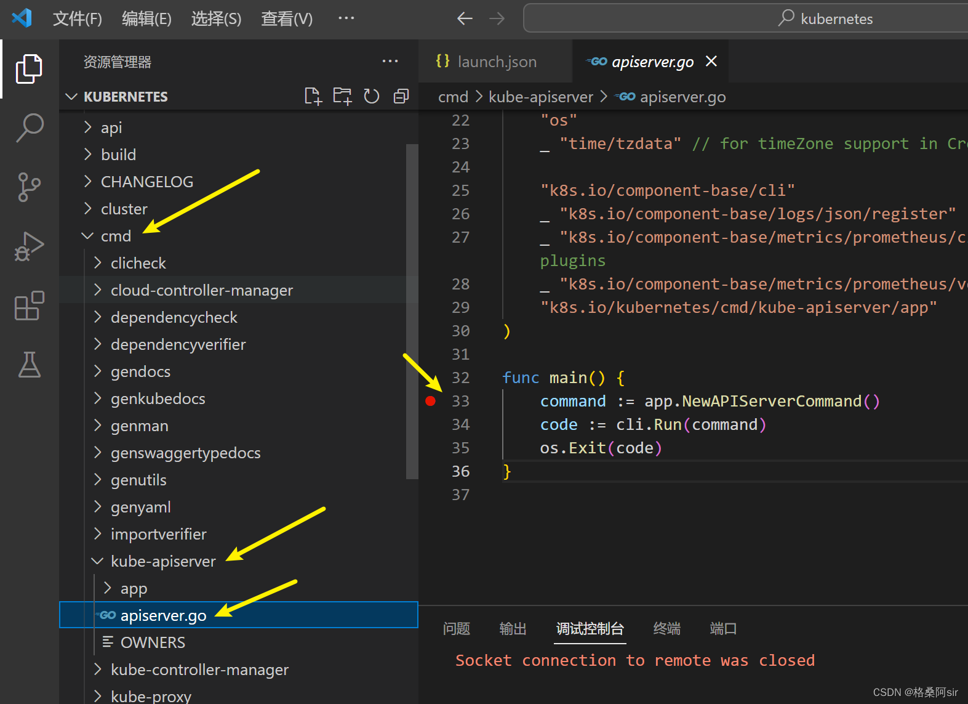968x704 pixels.
Task: Collapse the KUBERNETES root section
Action: point(239,97)
